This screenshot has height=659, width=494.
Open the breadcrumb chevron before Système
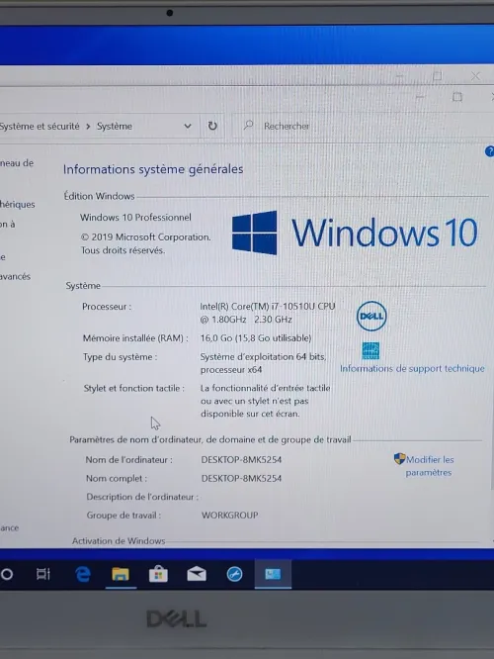[x=88, y=127]
